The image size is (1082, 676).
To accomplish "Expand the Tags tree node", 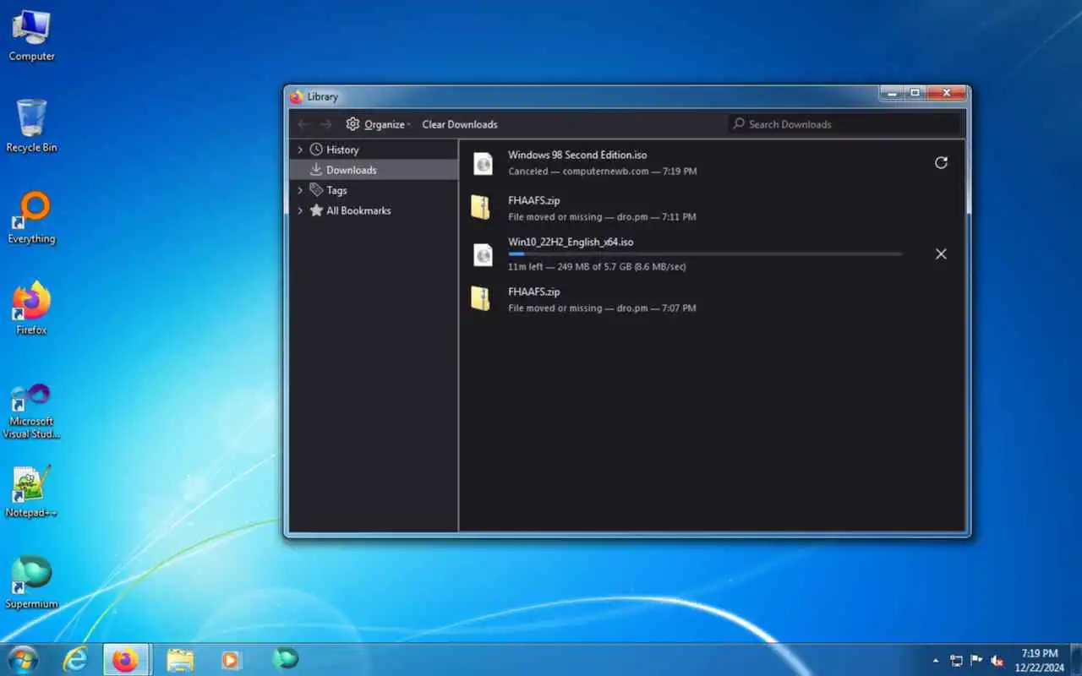I will (300, 190).
